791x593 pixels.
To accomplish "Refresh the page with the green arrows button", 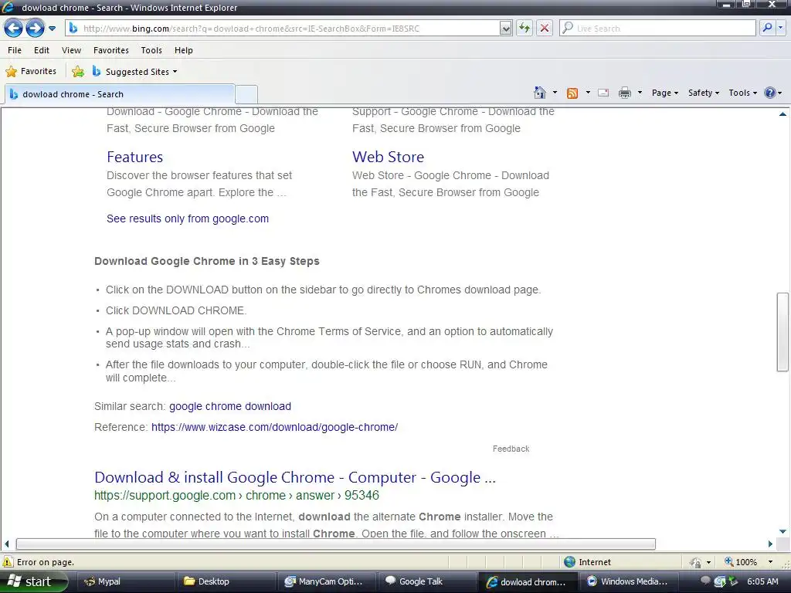I will tap(525, 29).
